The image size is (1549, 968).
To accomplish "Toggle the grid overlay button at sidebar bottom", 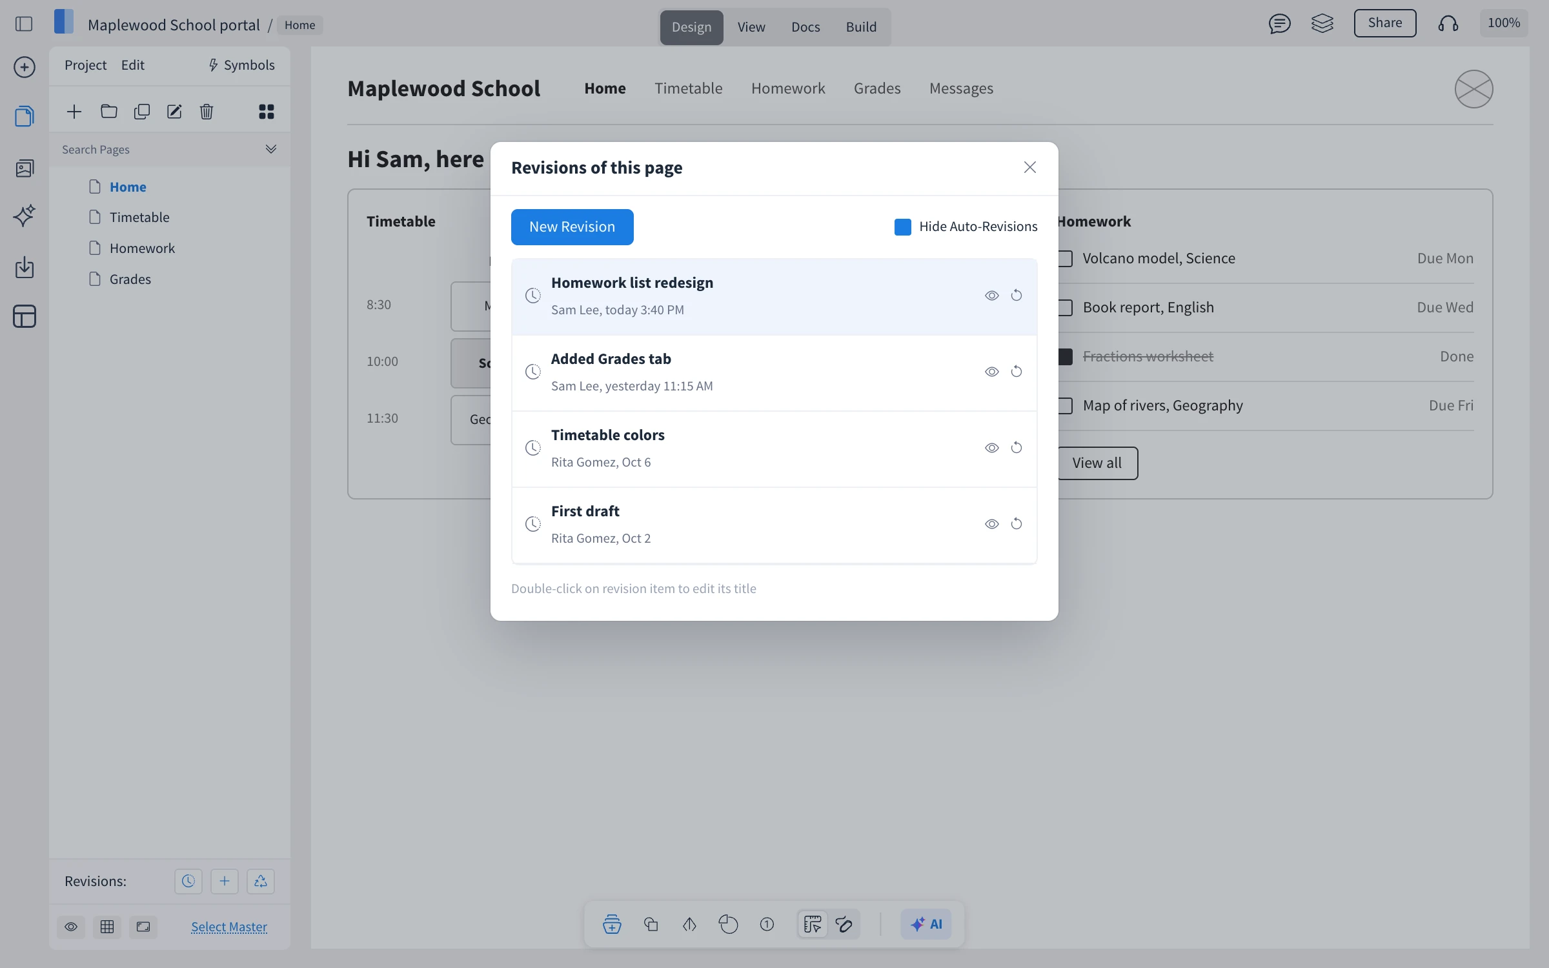I will 107,927.
